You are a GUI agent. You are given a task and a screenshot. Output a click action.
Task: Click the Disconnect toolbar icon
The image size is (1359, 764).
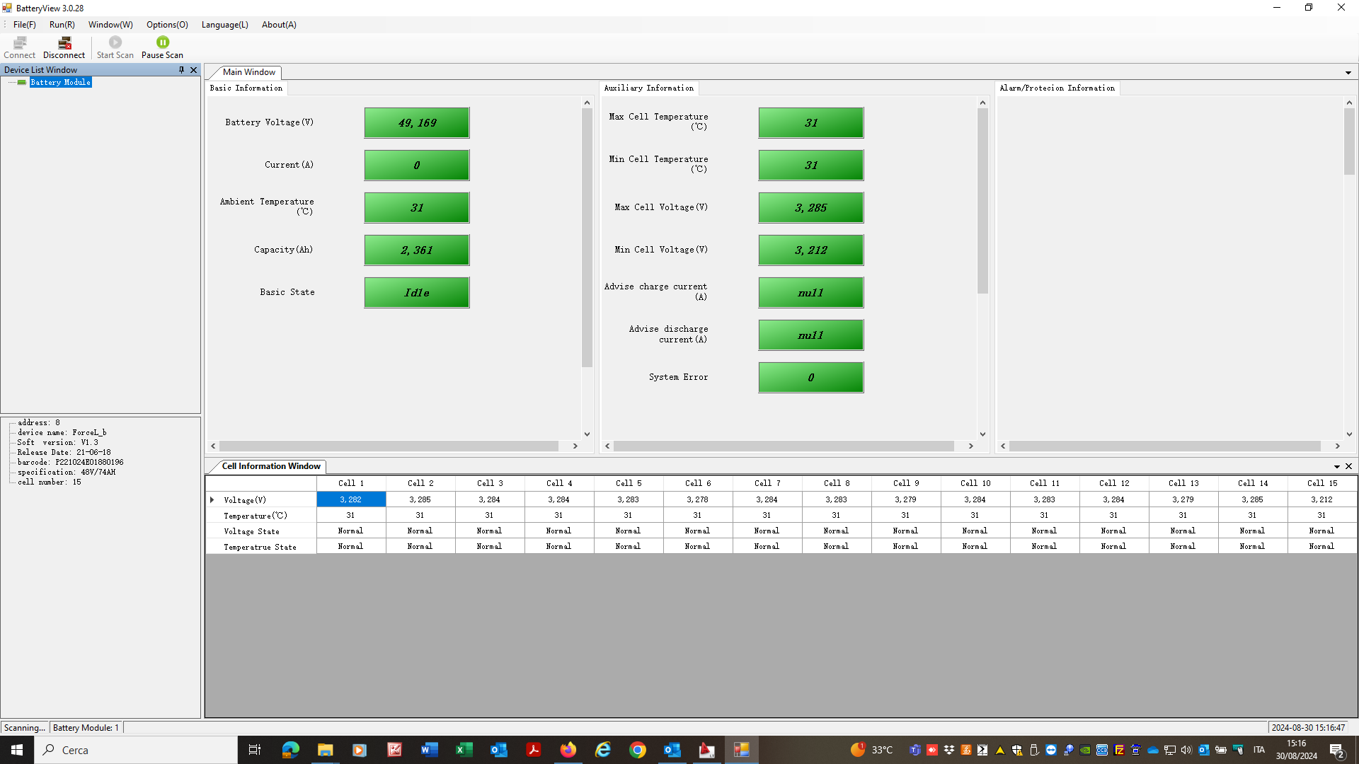pyautogui.click(x=64, y=47)
